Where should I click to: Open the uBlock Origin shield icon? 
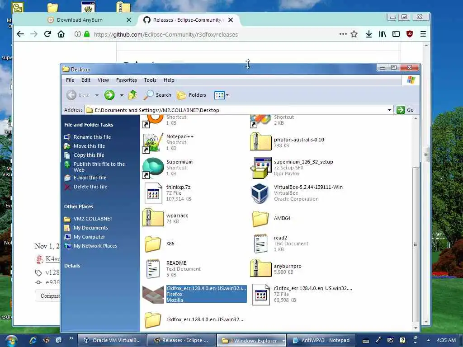[410, 34]
